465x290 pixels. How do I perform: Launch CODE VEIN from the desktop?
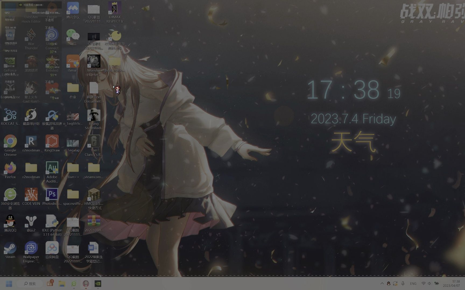click(31, 194)
